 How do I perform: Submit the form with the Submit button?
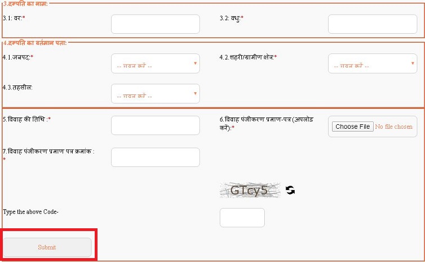(47, 247)
